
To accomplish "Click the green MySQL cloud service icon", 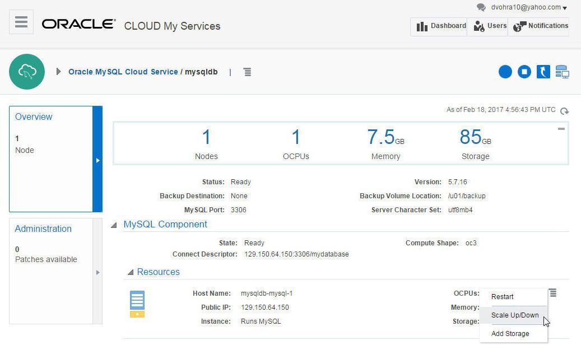I will [27, 72].
